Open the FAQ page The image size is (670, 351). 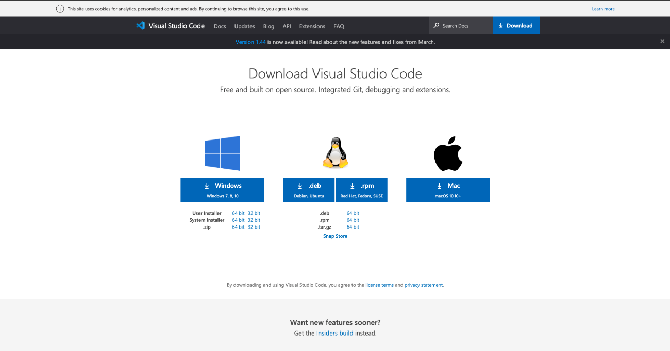[339, 26]
